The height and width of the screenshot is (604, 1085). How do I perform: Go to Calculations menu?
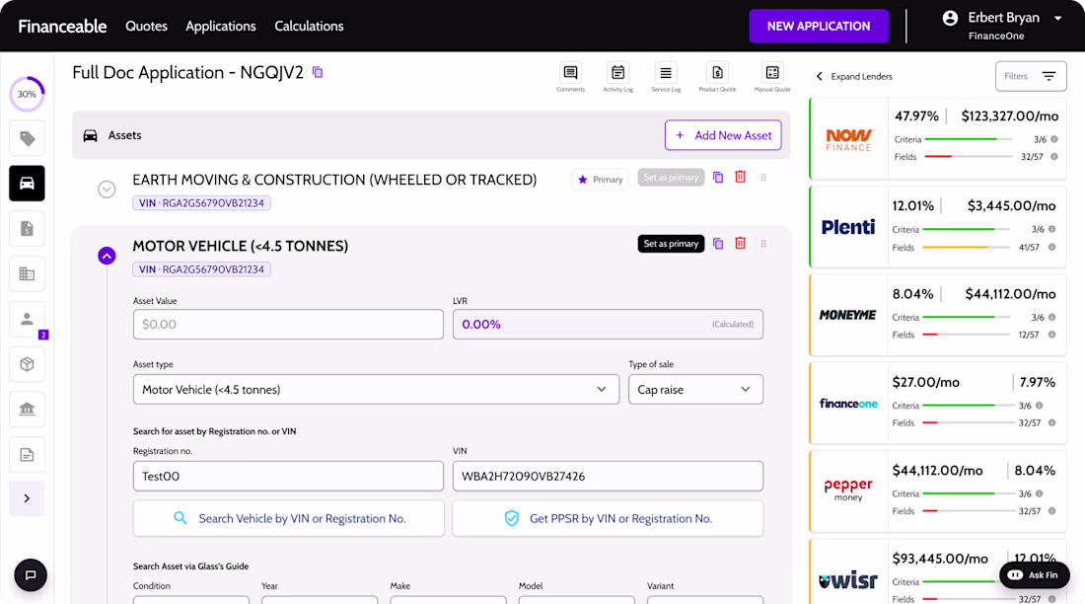pos(309,27)
